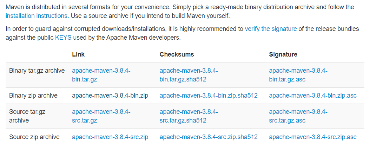The height and width of the screenshot is (151, 370).
Task: Download apache-maven-3.8.4-bin.tar.gz binary archive
Action: click(x=101, y=75)
